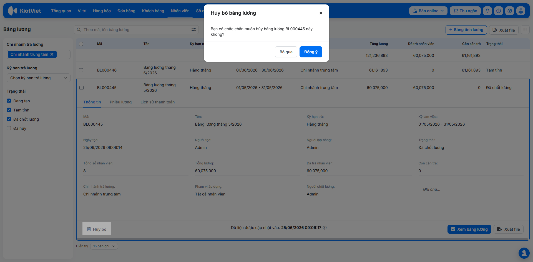533x262 pixels.
Task: Click the Xem bảng lương button
Action: (469, 229)
